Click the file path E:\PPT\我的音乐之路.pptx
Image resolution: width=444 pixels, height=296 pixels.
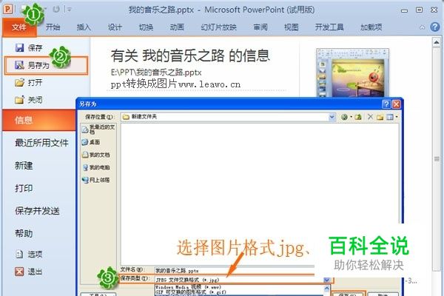point(156,73)
